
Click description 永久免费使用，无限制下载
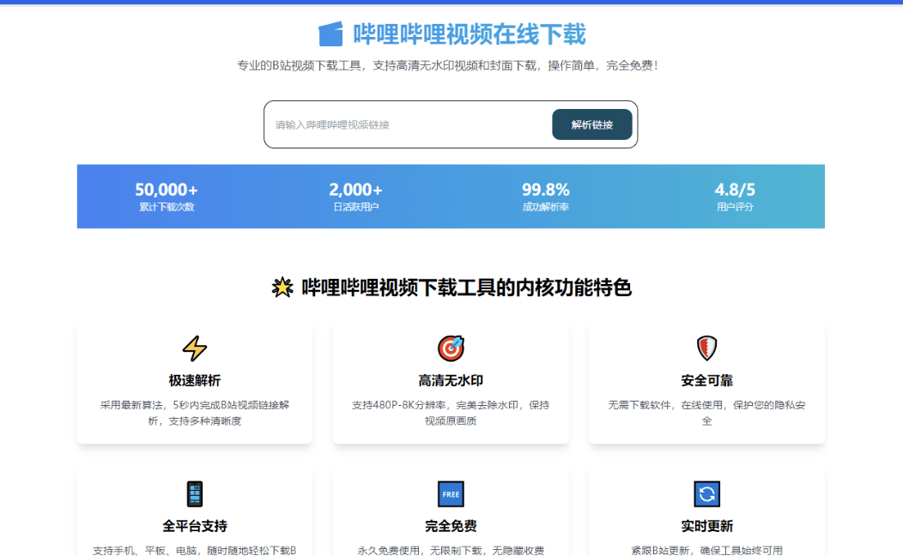451,550
